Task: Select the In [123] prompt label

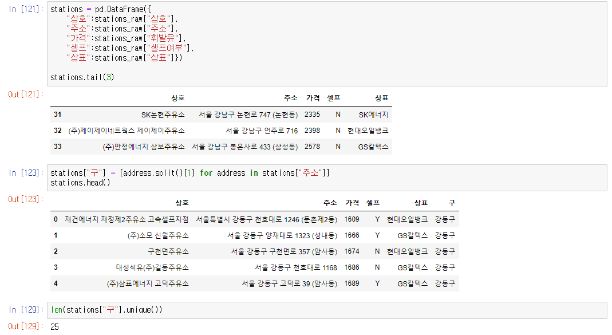Action: click(x=26, y=172)
